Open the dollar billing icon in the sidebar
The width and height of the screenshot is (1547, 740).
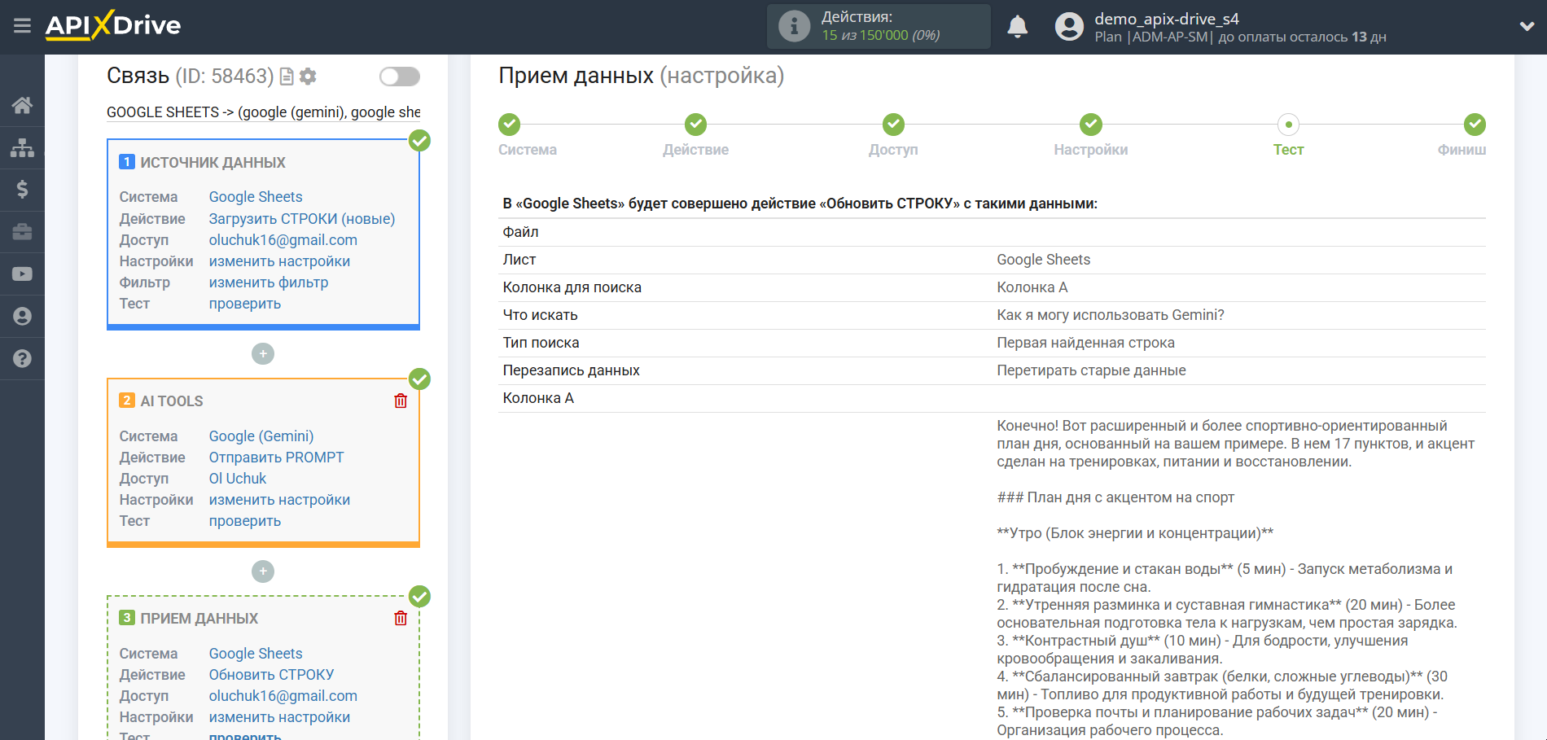(x=22, y=190)
